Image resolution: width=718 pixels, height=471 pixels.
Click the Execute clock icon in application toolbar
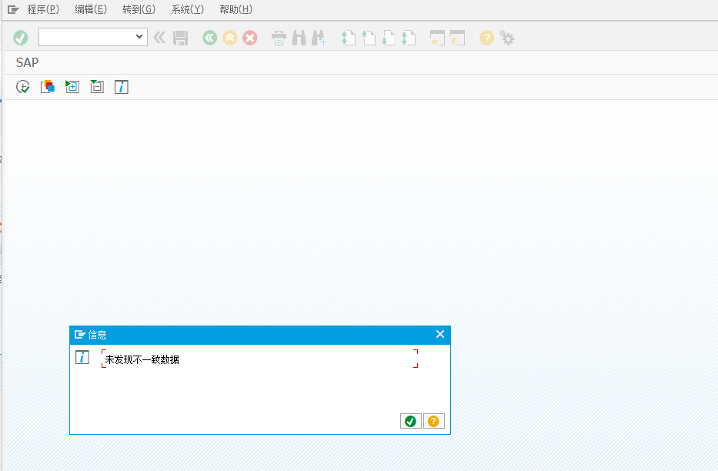point(23,87)
